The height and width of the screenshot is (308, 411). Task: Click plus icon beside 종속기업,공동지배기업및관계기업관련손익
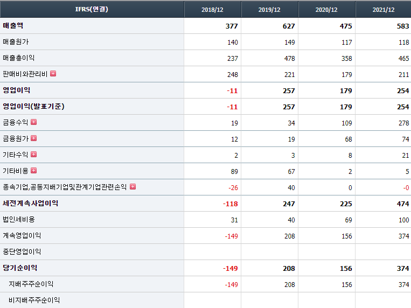(133, 187)
